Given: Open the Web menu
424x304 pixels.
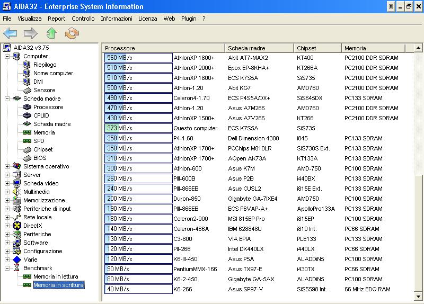Looking at the screenshot, I should (x=169, y=19).
